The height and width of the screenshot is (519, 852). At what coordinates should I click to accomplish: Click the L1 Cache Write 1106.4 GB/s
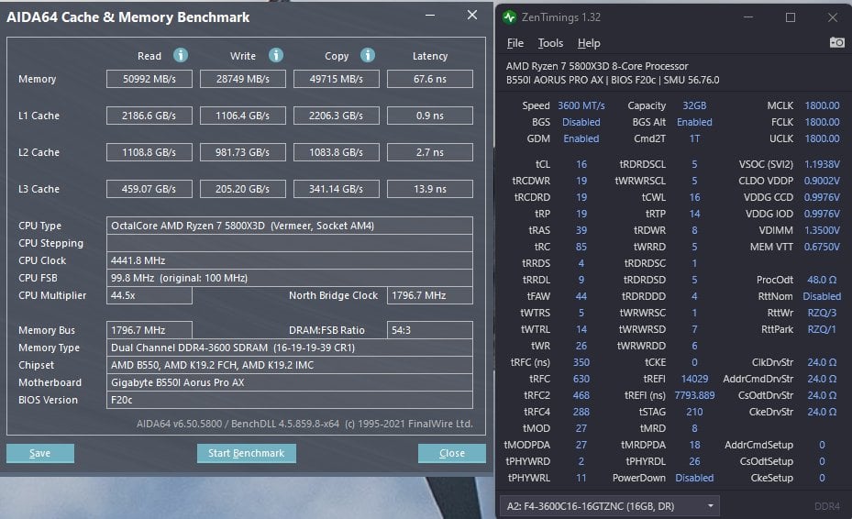tap(243, 116)
